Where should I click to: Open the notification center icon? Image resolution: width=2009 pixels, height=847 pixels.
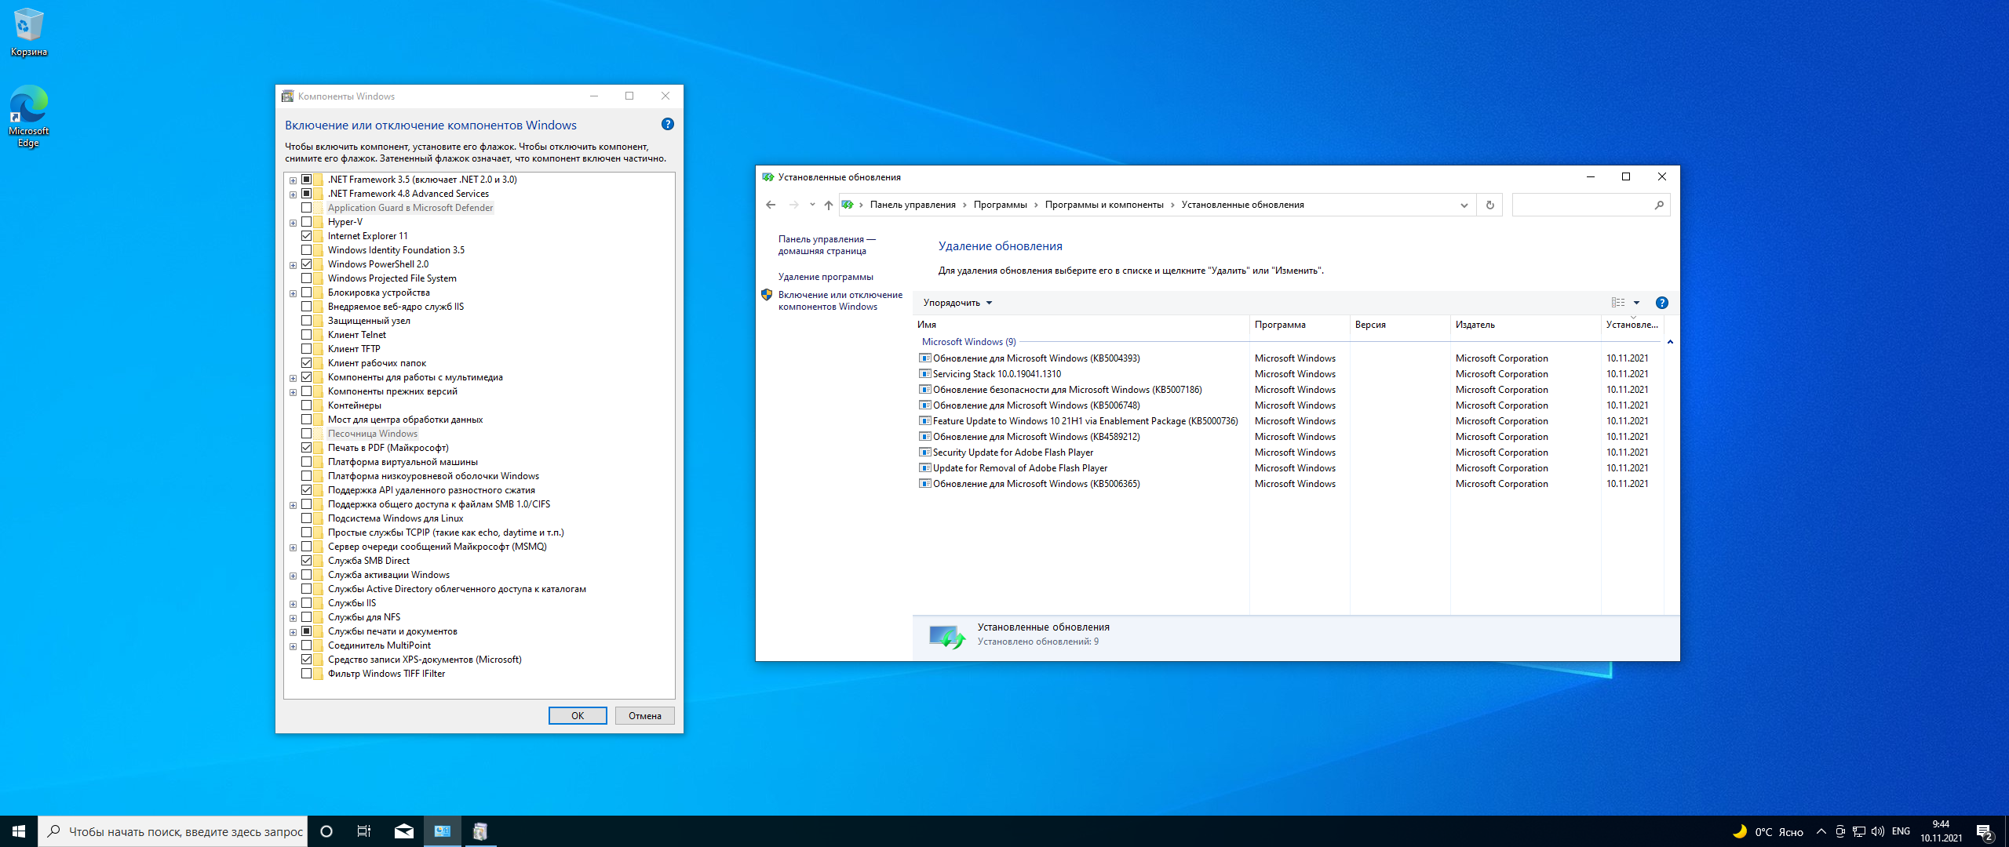(x=1985, y=831)
